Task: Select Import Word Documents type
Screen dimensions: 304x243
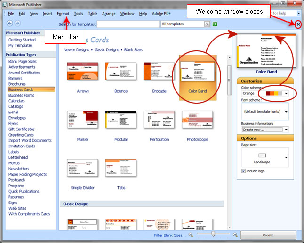Action: click(30, 140)
